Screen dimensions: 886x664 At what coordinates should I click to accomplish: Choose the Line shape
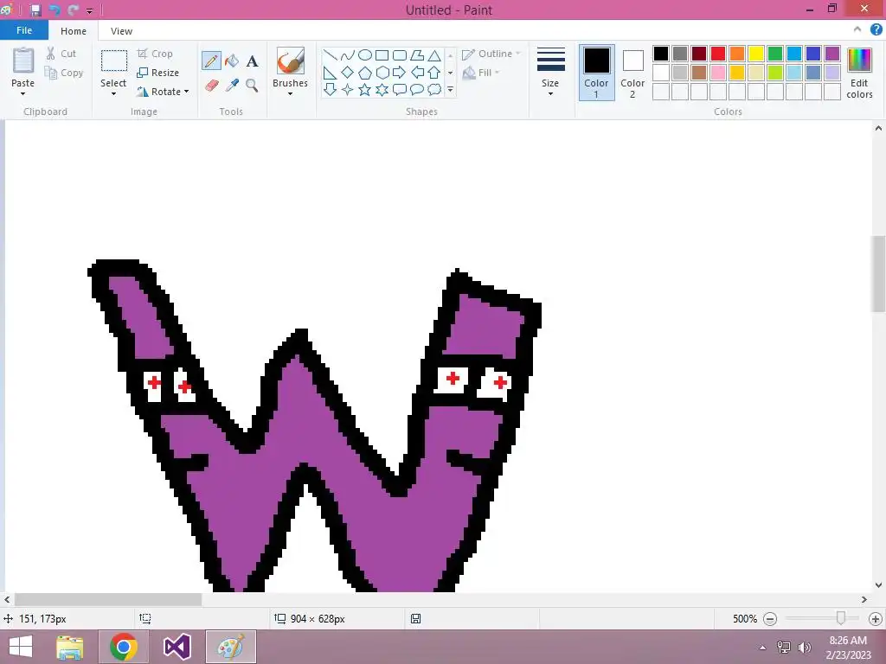(x=331, y=54)
